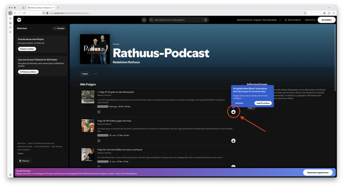
Task: Open the Support link
Action: 258,20
